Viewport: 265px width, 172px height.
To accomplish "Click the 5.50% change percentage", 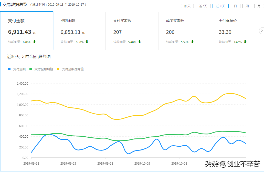I will click(x=185, y=42).
